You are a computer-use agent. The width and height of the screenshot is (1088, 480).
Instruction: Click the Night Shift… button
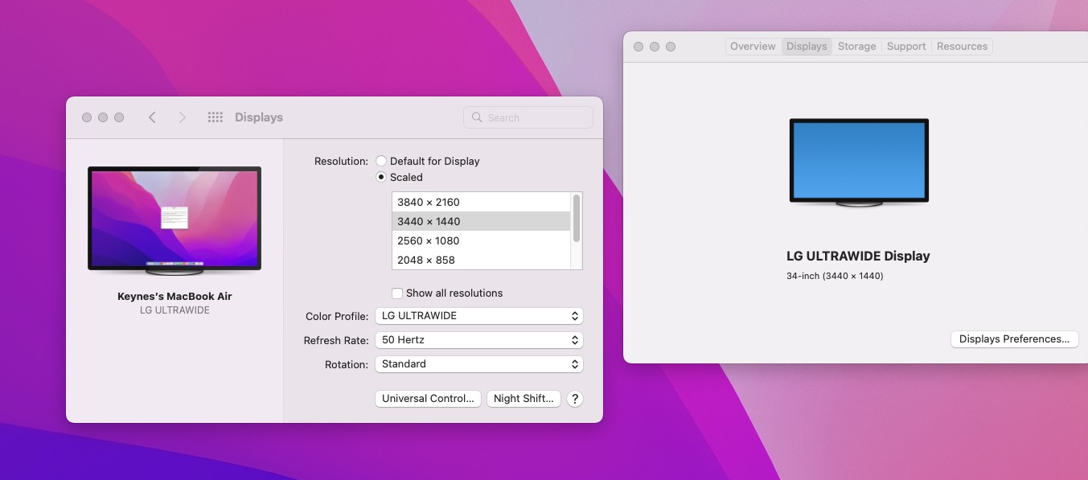pos(523,399)
